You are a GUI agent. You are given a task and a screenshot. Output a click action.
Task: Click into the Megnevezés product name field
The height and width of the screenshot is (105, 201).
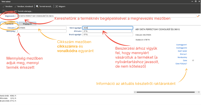tap(105, 16)
